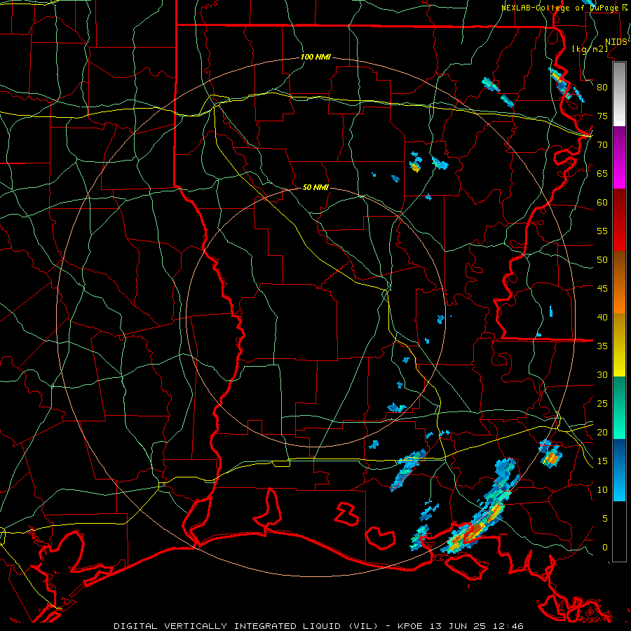Click the brown-orange segment of the color bar
This screenshot has height=631, width=631.
(x=620, y=283)
